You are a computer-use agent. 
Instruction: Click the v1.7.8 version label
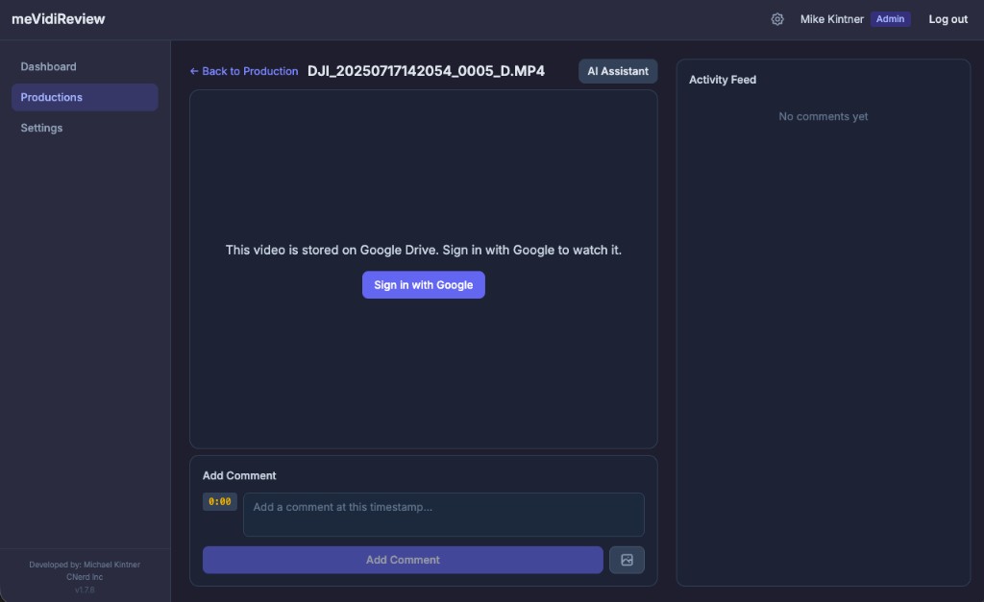click(x=85, y=590)
